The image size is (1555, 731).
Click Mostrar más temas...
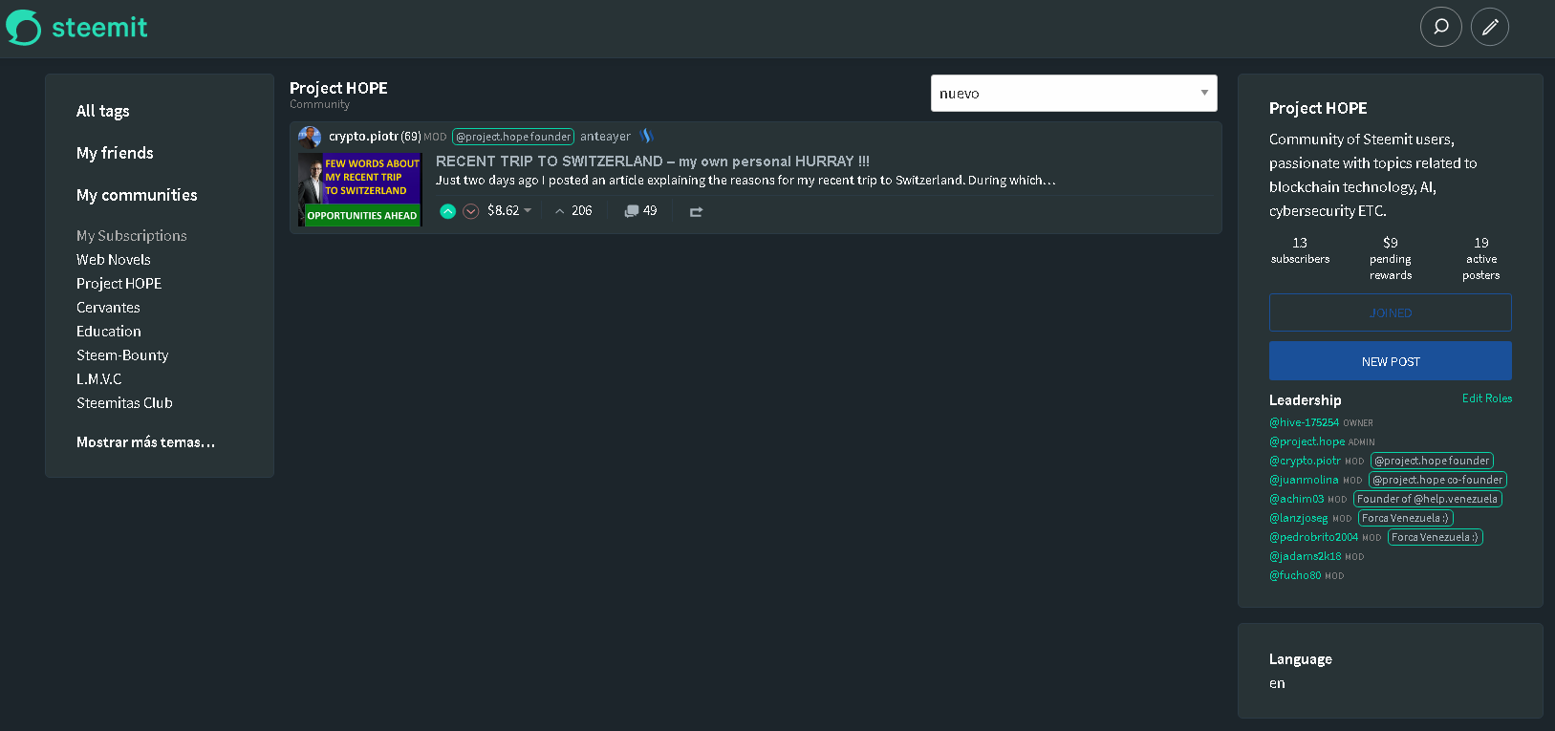click(145, 442)
